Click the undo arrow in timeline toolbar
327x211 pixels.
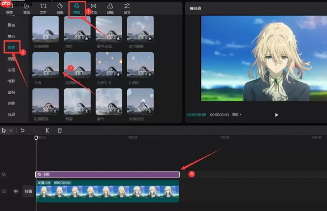[x=22, y=131]
